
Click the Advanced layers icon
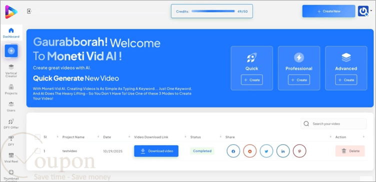(x=346, y=57)
